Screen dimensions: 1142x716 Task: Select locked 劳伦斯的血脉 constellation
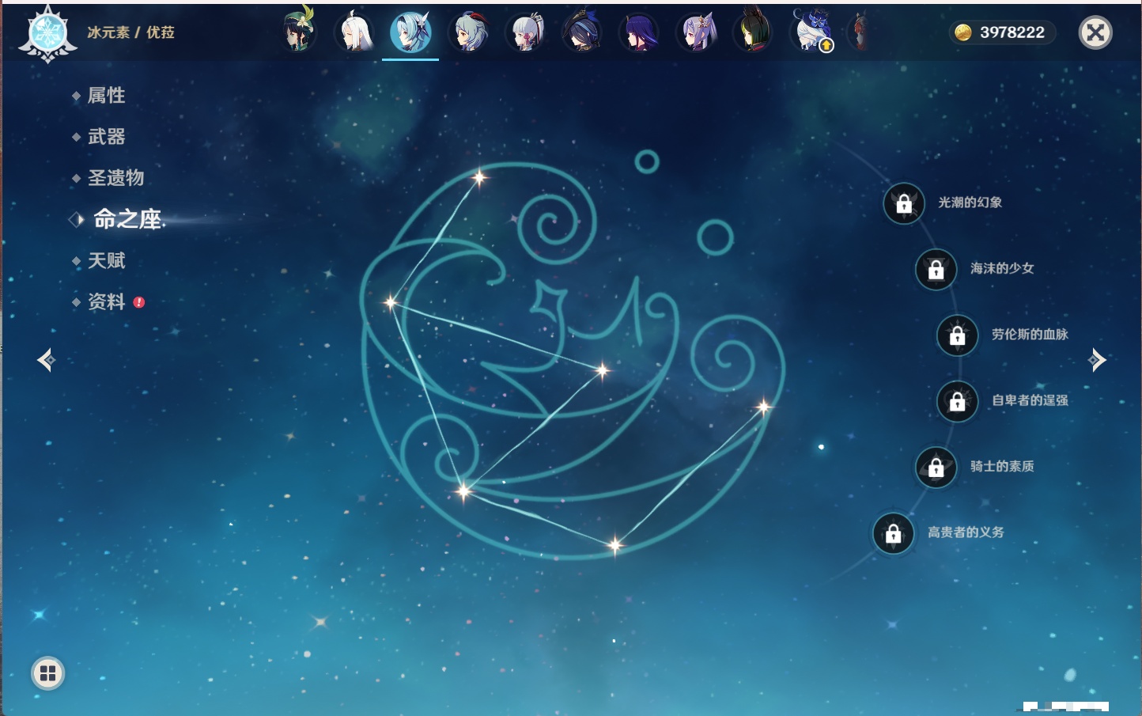point(958,335)
